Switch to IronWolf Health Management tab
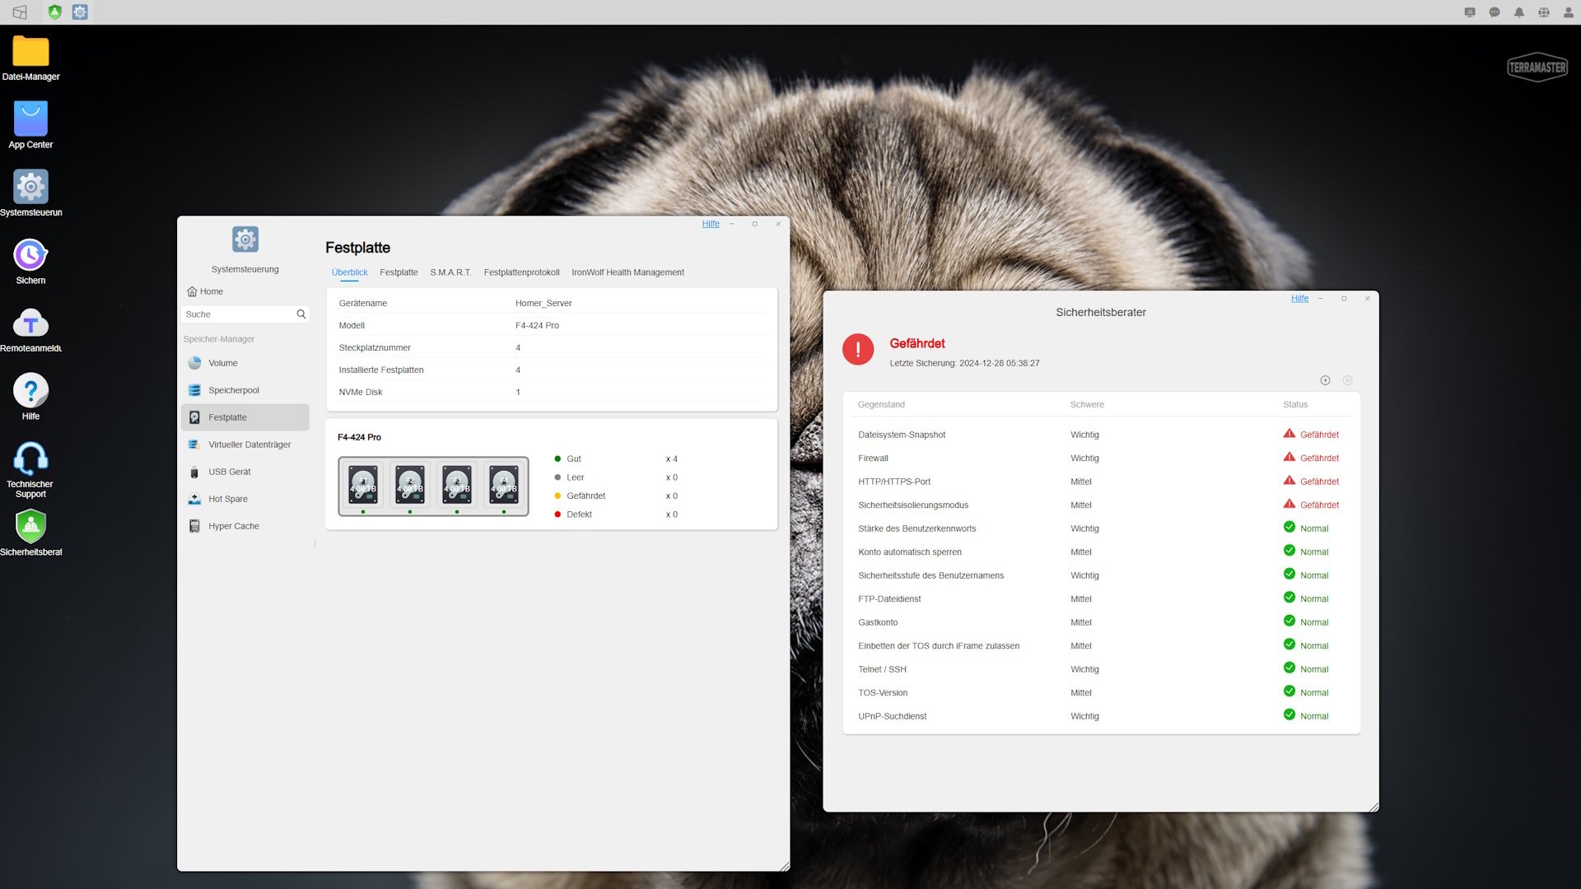 tap(627, 272)
